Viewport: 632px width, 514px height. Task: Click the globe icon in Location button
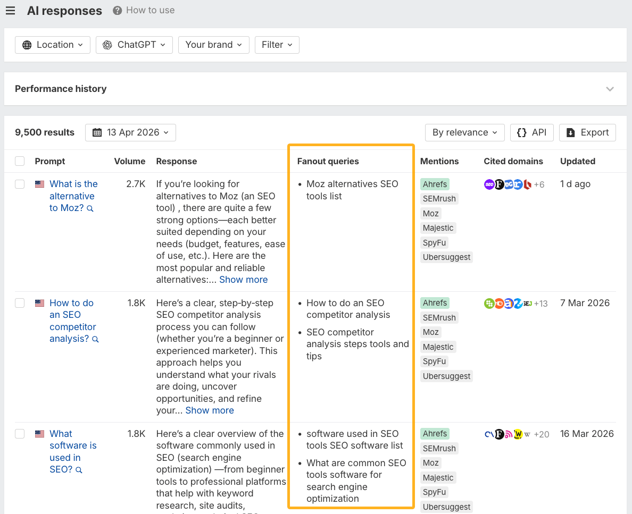click(27, 45)
